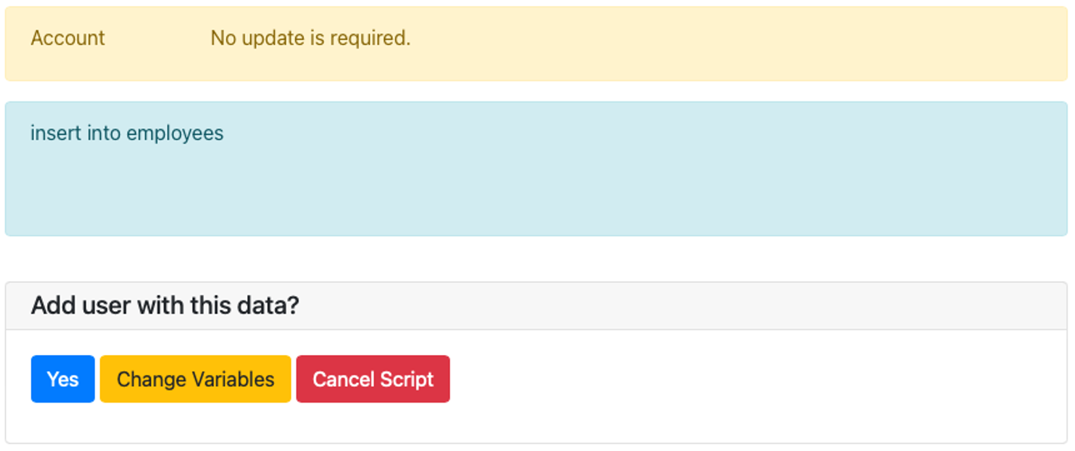Confirm adding the user with Yes
Viewport: 1075px width, 451px height.
pos(63,379)
